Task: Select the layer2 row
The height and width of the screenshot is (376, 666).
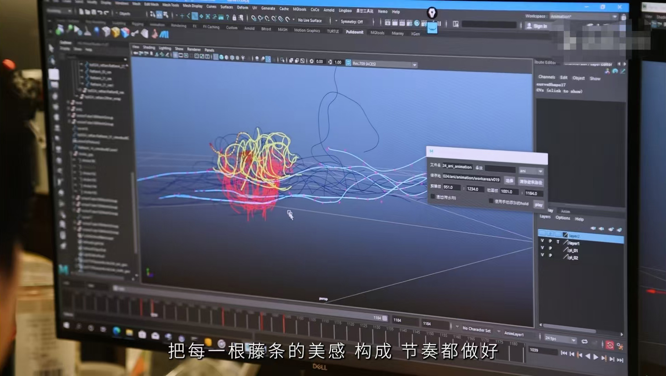Action: click(581, 236)
